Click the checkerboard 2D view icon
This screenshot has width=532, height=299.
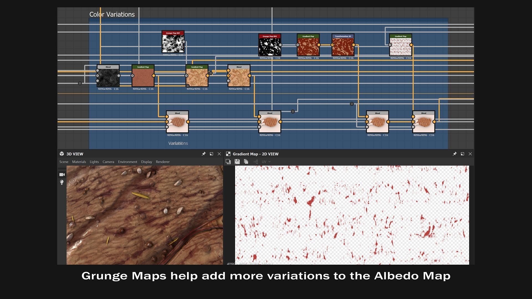(x=228, y=154)
